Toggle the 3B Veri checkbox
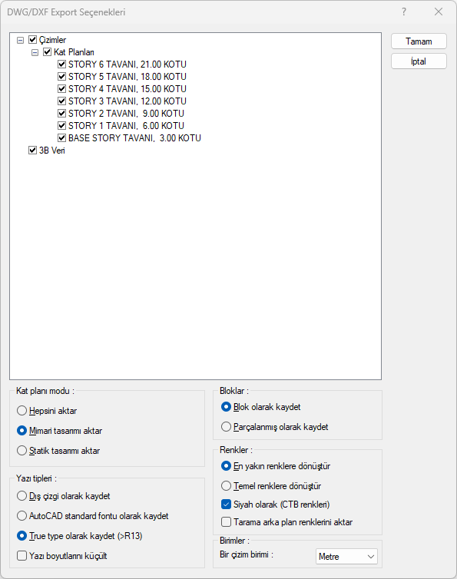The image size is (457, 579). pyautogui.click(x=32, y=151)
